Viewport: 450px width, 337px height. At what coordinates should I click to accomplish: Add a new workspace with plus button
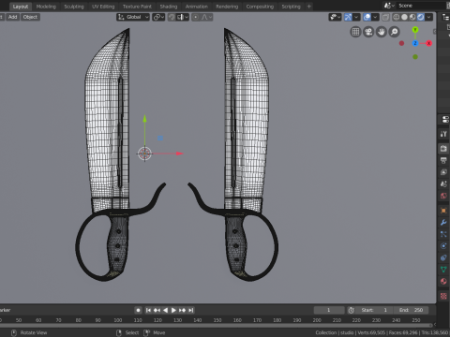(309, 7)
